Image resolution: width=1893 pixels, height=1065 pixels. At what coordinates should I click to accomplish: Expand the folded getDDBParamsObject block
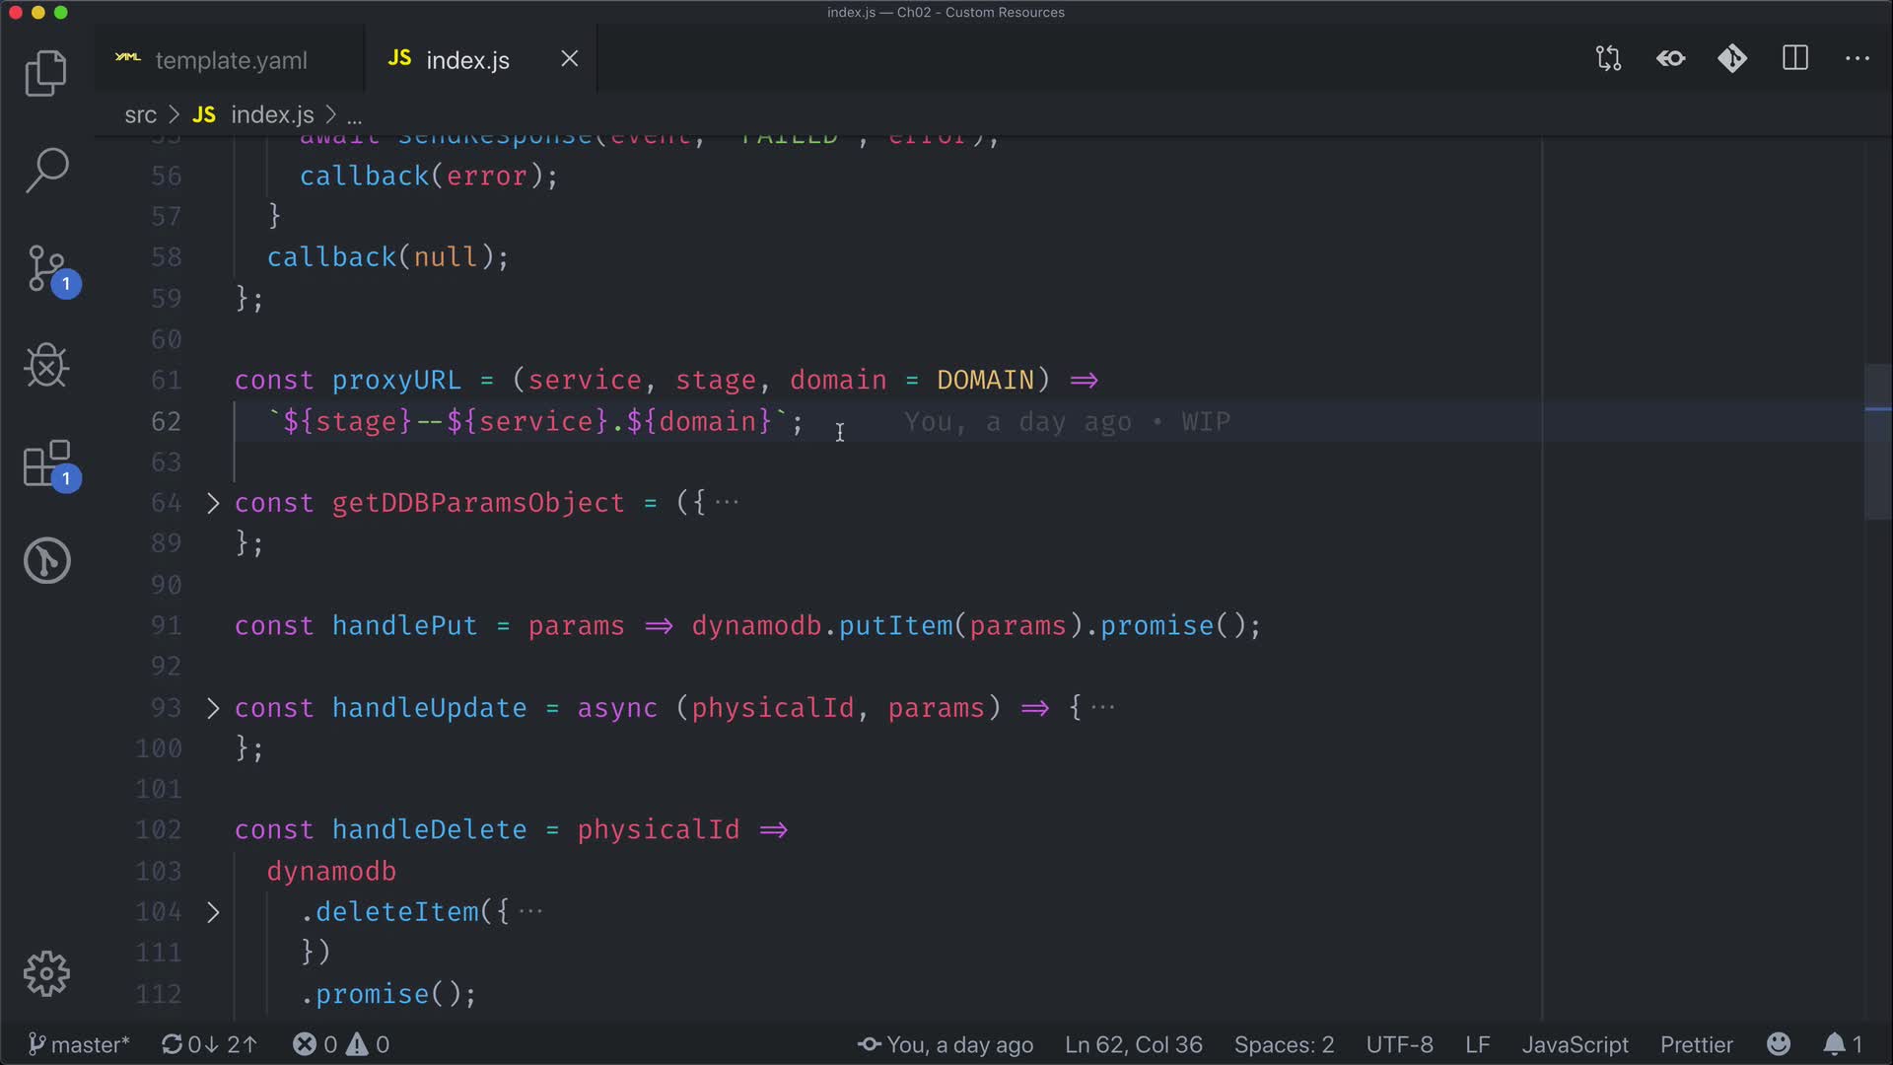click(213, 503)
